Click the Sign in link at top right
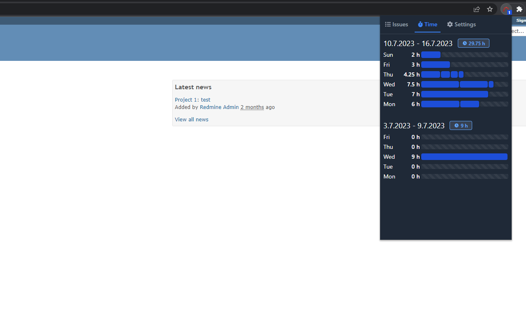The height and width of the screenshot is (329, 526). (521, 20)
